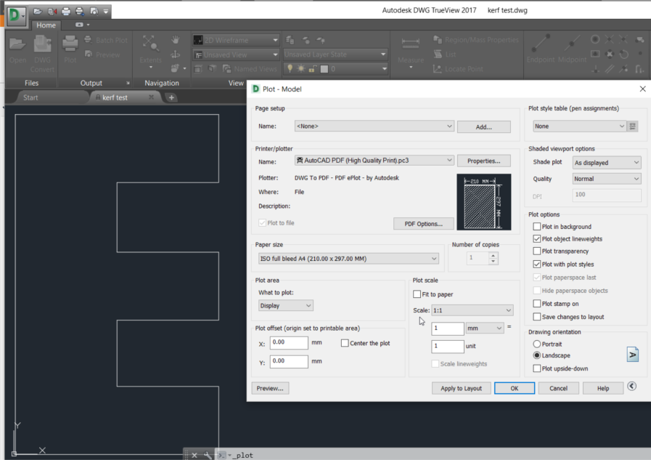This screenshot has width=651, height=460.
Task: Open the Page setup Name dropdown
Action: (374, 126)
